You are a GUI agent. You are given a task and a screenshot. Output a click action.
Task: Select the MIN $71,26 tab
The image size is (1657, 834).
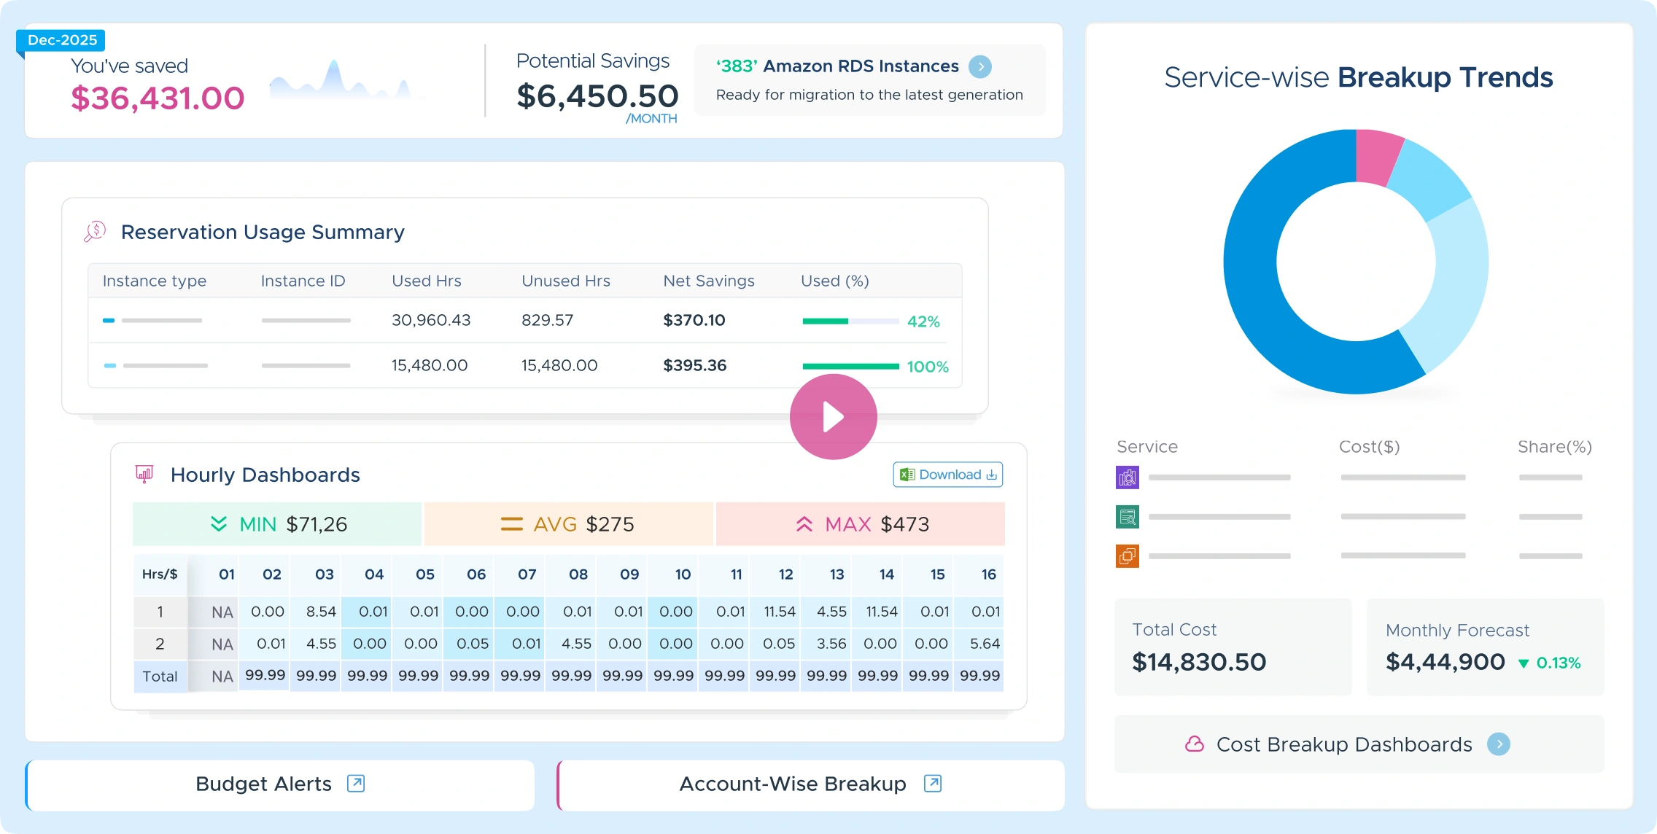[277, 524]
